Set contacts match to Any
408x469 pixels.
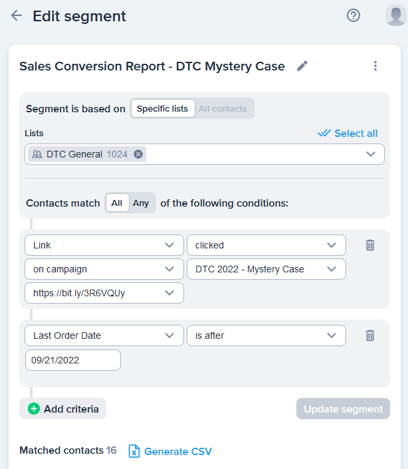coord(141,203)
